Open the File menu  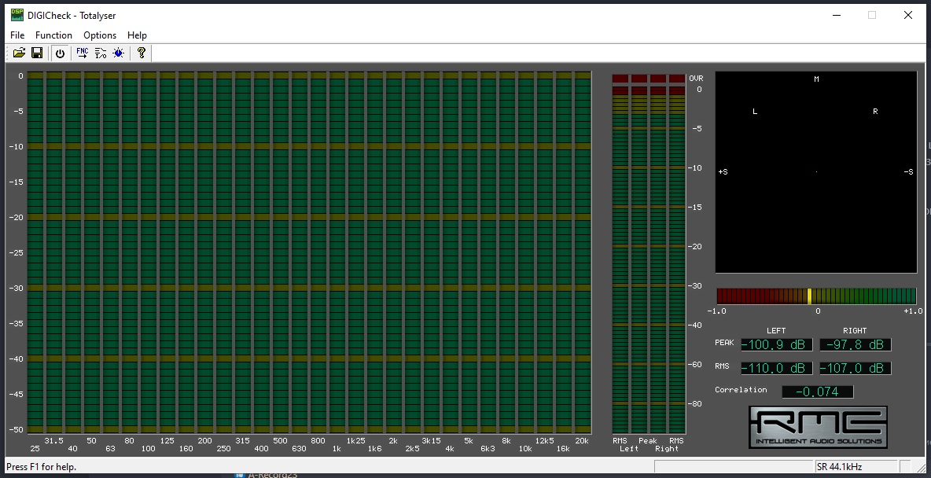[x=17, y=35]
